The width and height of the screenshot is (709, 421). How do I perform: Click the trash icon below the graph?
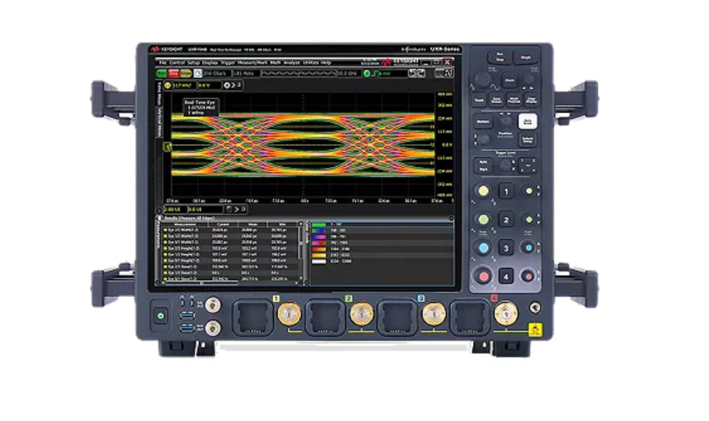[x=228, y=209]
